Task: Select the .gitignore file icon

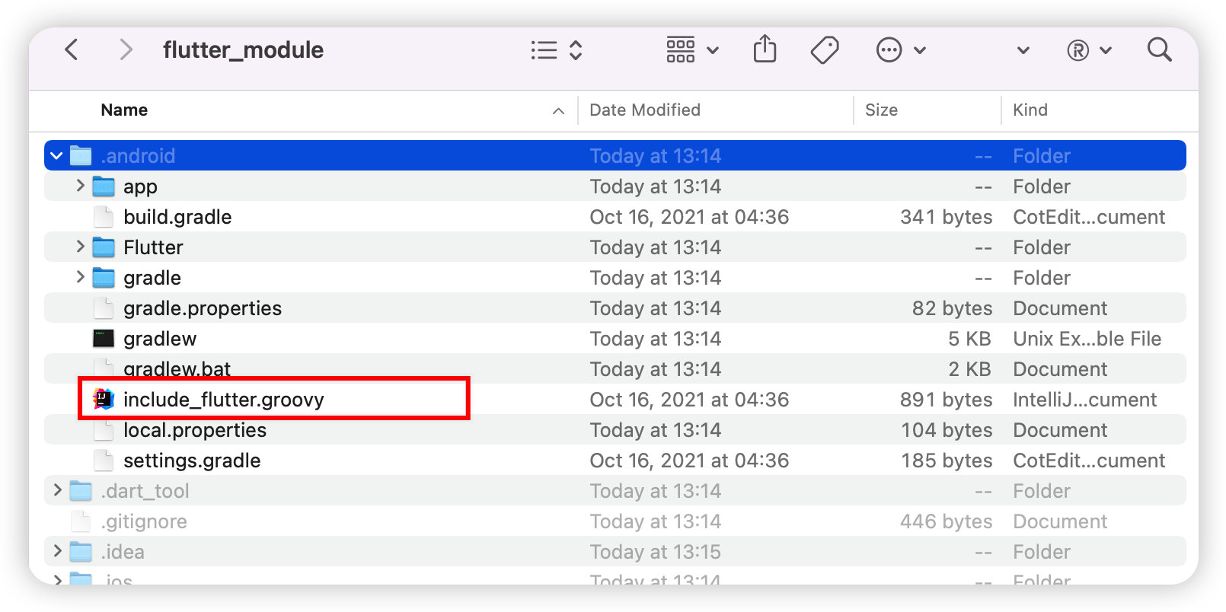Action: (x=81, y=521)
